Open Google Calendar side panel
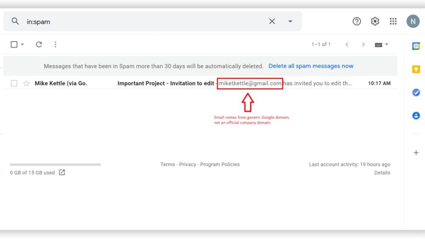 416,46
